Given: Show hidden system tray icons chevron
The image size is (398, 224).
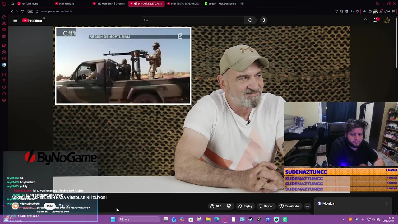Looking at the screenshot, I should click(x=344, y=219).
